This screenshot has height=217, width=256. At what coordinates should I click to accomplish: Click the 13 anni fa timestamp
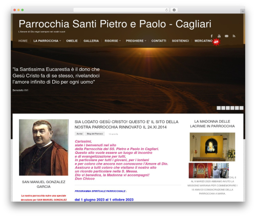tap(113, 134)
